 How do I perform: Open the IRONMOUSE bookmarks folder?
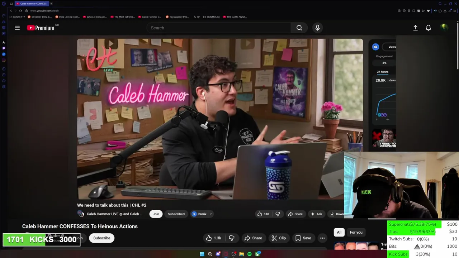tap(212, 17)
